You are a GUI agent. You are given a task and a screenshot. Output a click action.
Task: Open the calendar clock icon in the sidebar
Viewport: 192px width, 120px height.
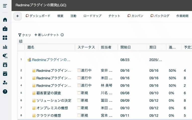tap(5, 65)
